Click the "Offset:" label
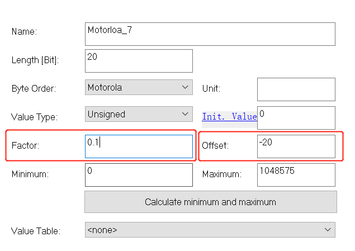This screenshot has height=251, width=355. point(215,146)
